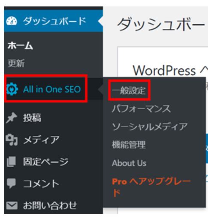
Task: Choose 機能管理 in the SEO flyout
Action: pos(129,144)
